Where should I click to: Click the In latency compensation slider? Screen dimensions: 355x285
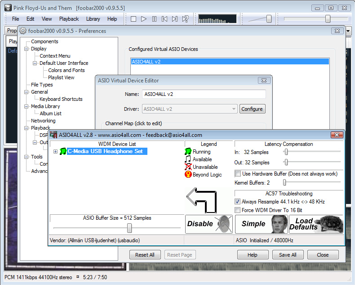[x=286, y=152]
